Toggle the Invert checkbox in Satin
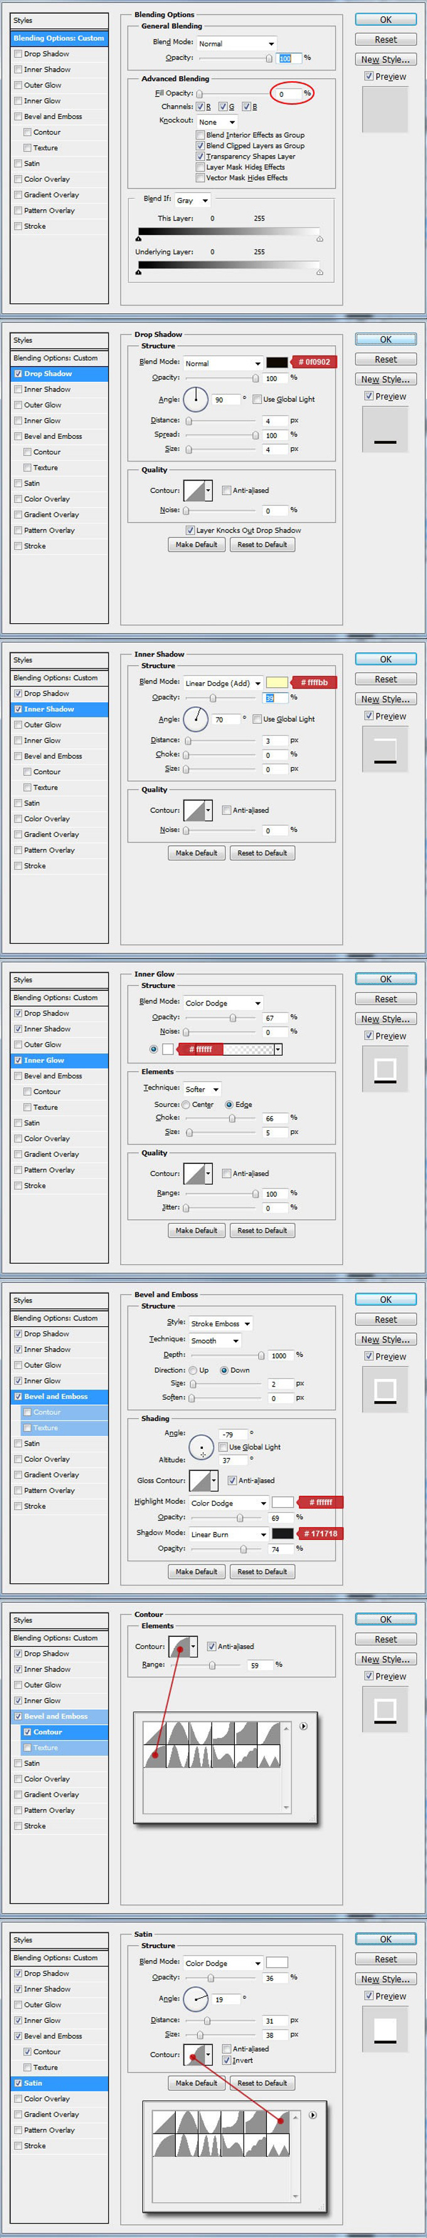The image size is (427, 2238). (x=227, y=2060)
